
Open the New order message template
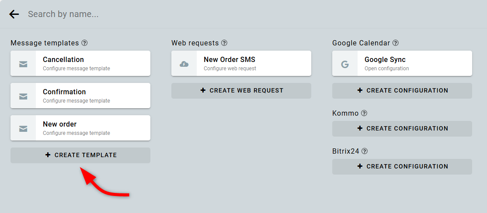tap(92, 128)
